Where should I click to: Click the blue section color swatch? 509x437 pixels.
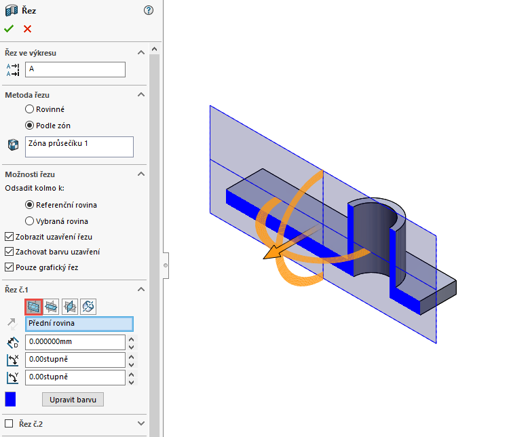click(x=10, y=399)
